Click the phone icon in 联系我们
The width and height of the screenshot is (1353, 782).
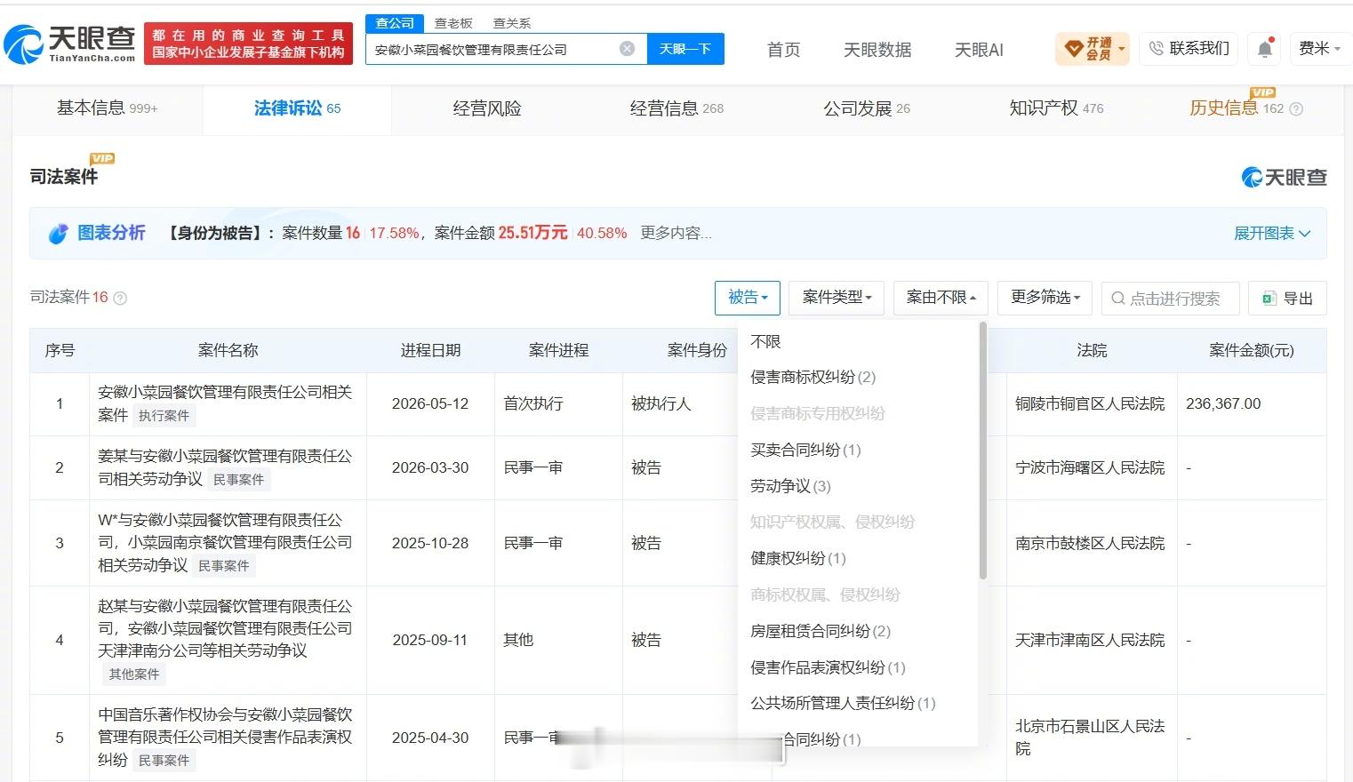1156,49
